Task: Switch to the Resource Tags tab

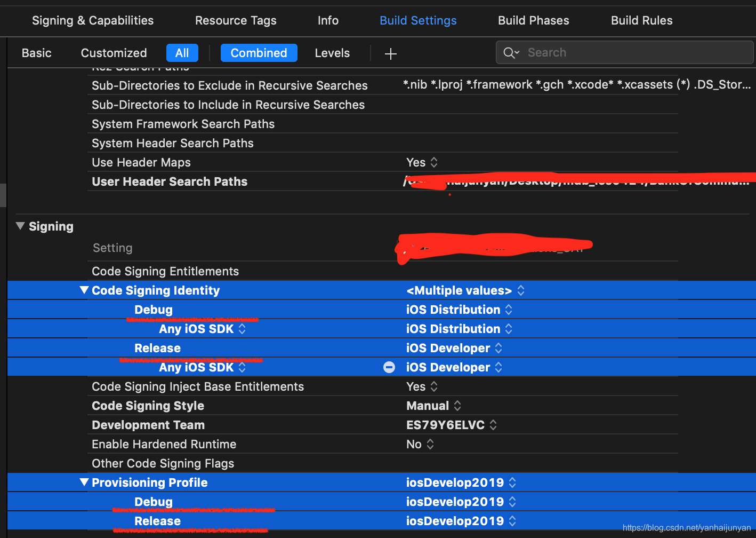Action: coord(236,20)
